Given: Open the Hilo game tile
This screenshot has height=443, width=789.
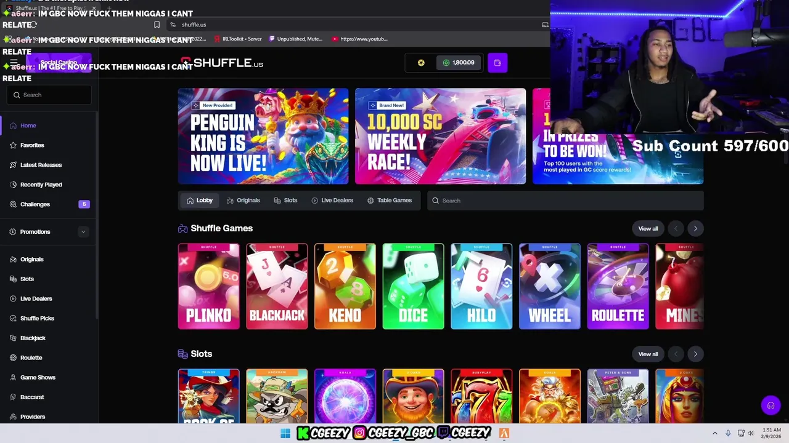Looking at the screenshot, I should click(x=481, y=286).
